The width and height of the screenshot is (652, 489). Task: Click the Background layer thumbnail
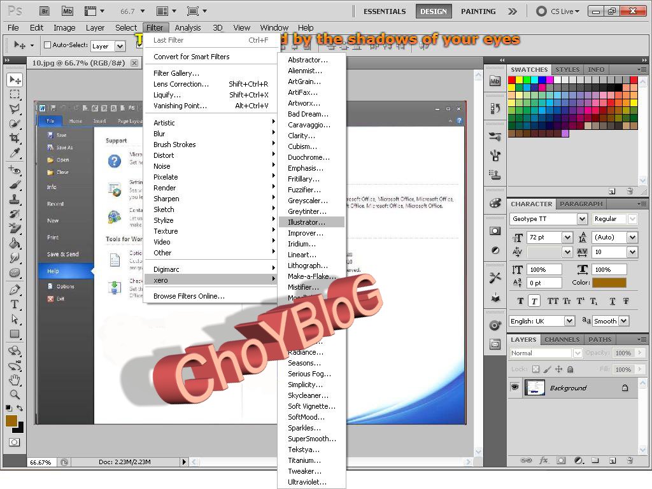534,388
